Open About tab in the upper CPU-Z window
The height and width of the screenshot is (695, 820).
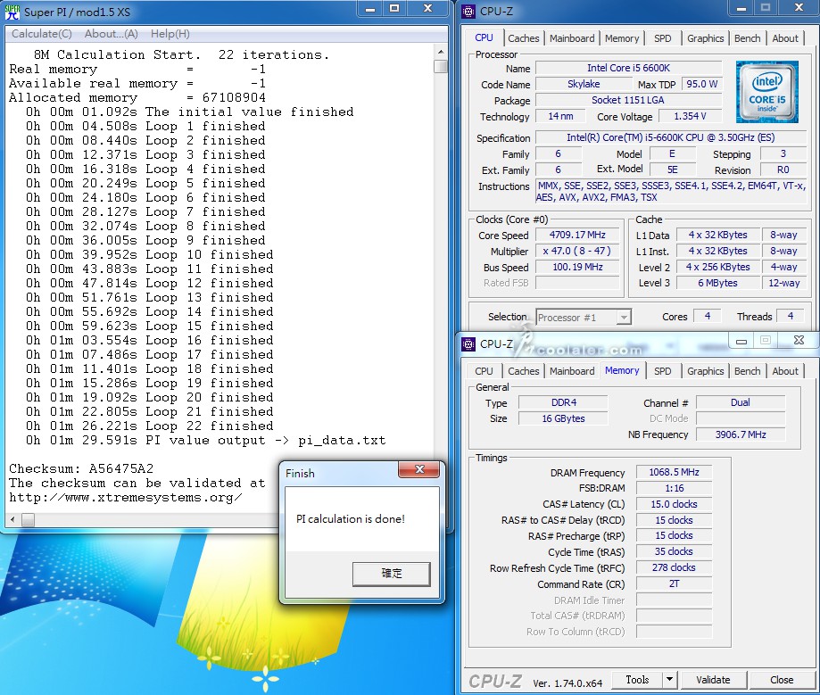click(x=785, y=38)
